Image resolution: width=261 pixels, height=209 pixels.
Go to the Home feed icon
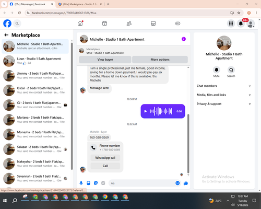point(80,24)
